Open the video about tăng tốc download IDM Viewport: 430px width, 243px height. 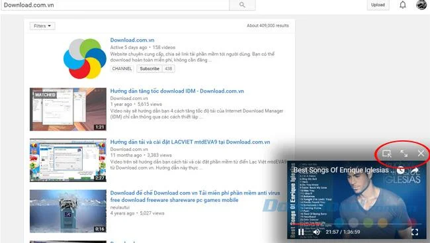(177, 91)
